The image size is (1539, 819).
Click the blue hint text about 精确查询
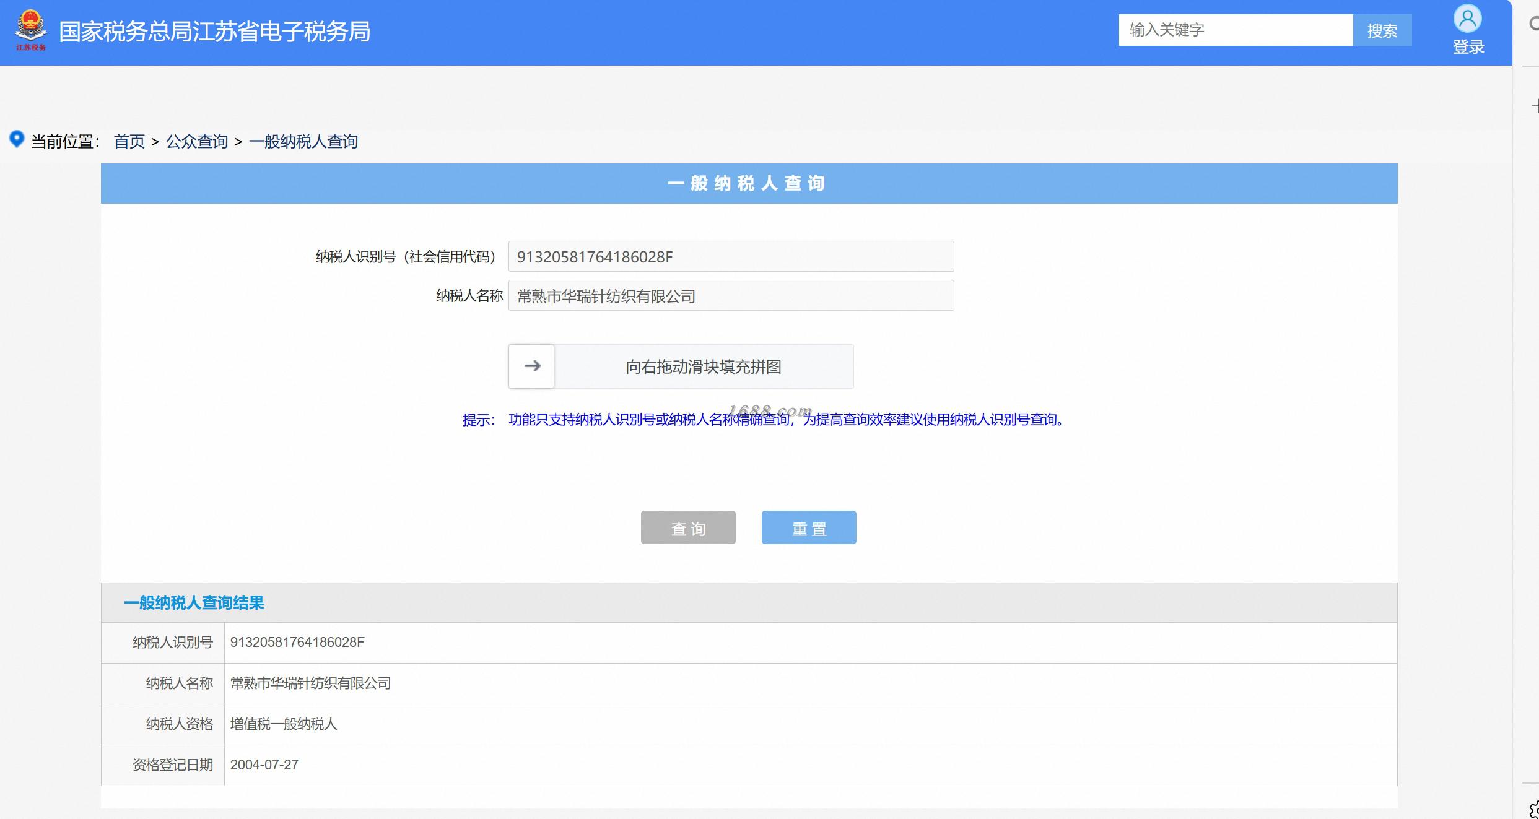coord(787,420)
